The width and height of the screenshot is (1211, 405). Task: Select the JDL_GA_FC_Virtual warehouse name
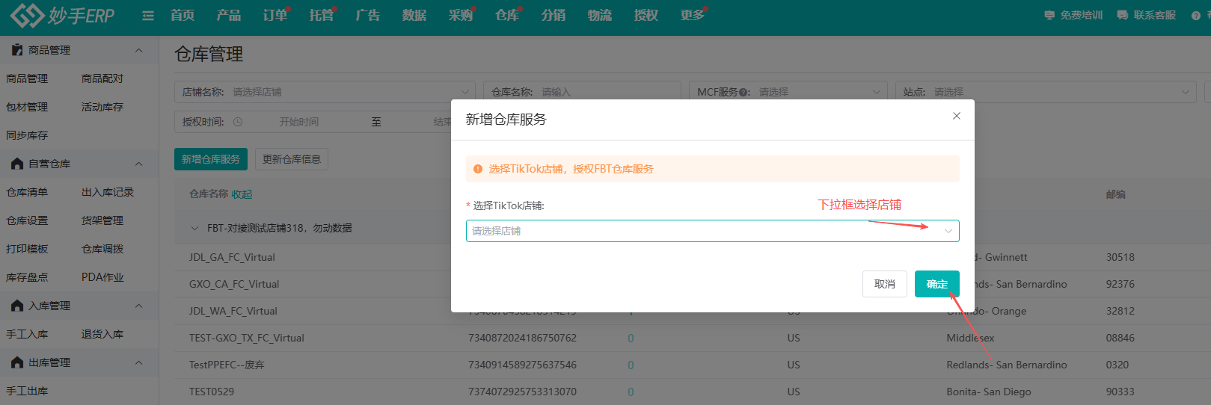pos(232,257)
